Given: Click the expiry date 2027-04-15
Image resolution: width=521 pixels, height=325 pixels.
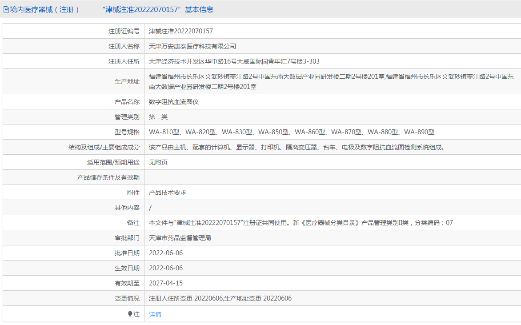Looking at the screenshot, I should (166, 283).
